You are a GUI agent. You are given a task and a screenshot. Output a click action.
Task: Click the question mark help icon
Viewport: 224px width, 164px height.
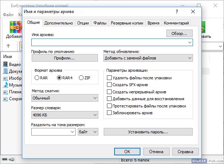[x=177, y=12]
